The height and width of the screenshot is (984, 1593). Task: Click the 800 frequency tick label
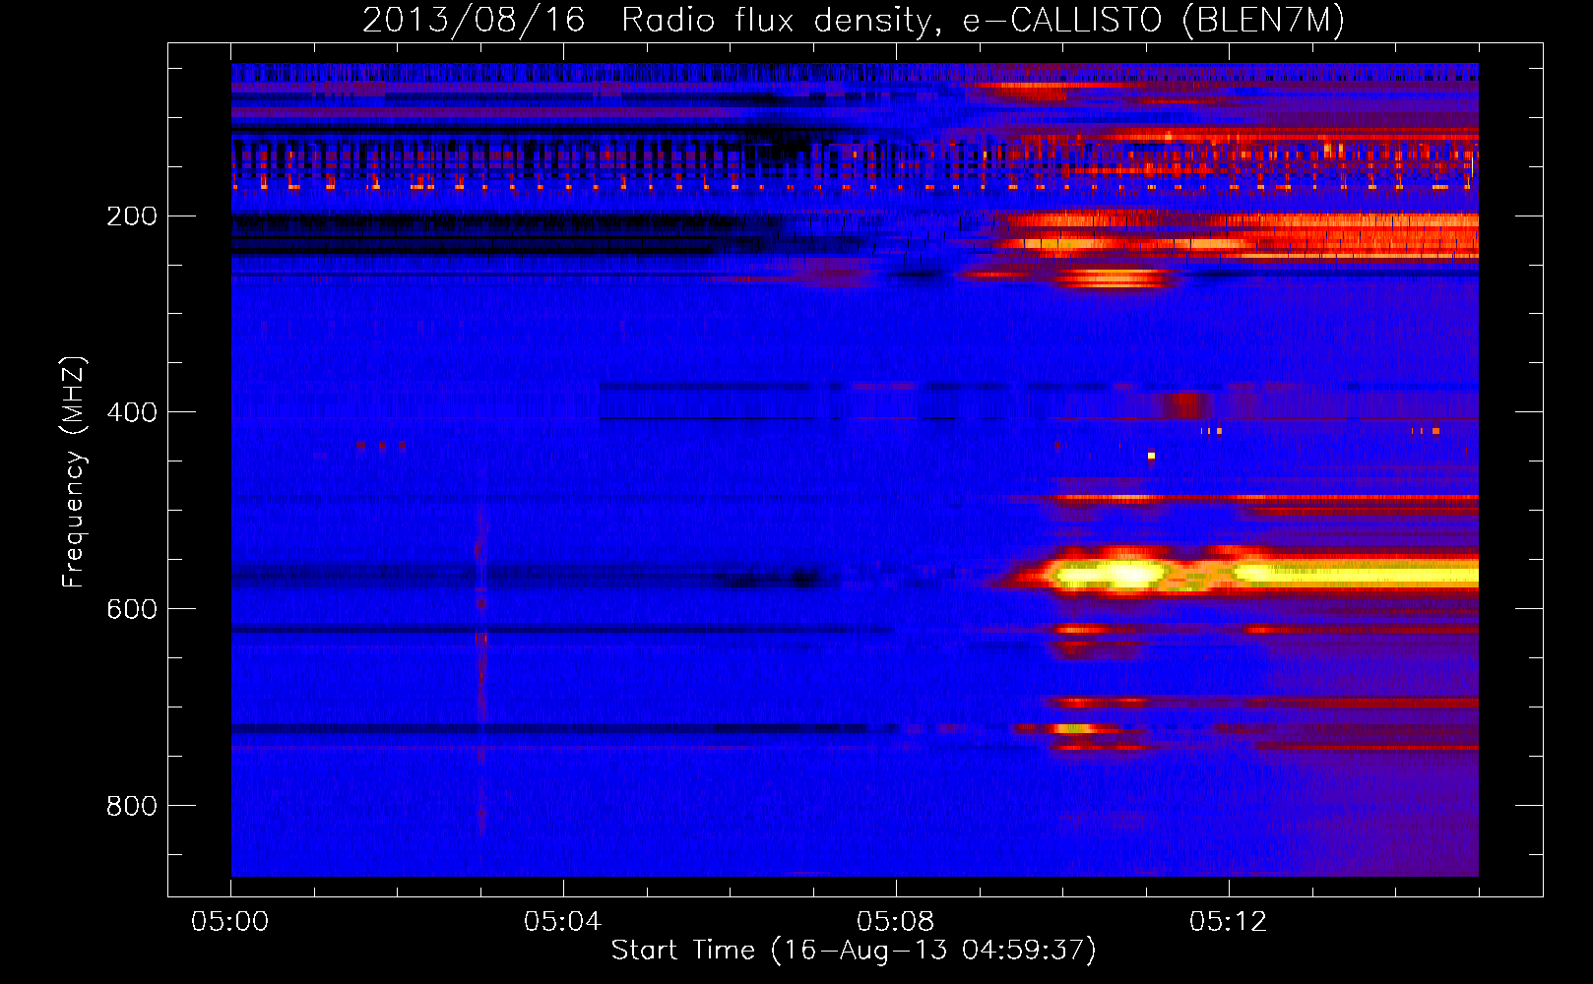click(132, 806)
